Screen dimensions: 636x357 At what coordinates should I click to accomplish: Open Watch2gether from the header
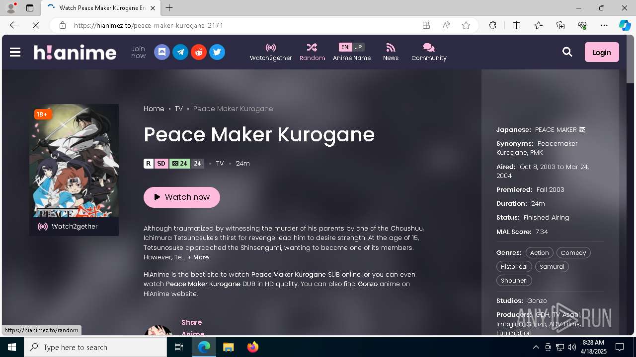(271, 52)
